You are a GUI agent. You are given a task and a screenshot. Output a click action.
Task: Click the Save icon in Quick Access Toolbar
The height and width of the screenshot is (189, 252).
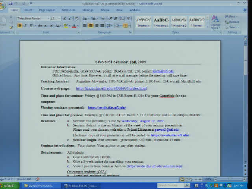pos(11,4)
